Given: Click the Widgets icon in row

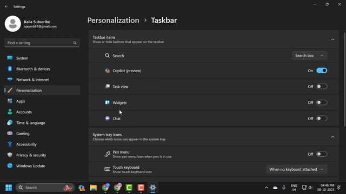Looking at the screenshot, I should (x=107, y=102).
